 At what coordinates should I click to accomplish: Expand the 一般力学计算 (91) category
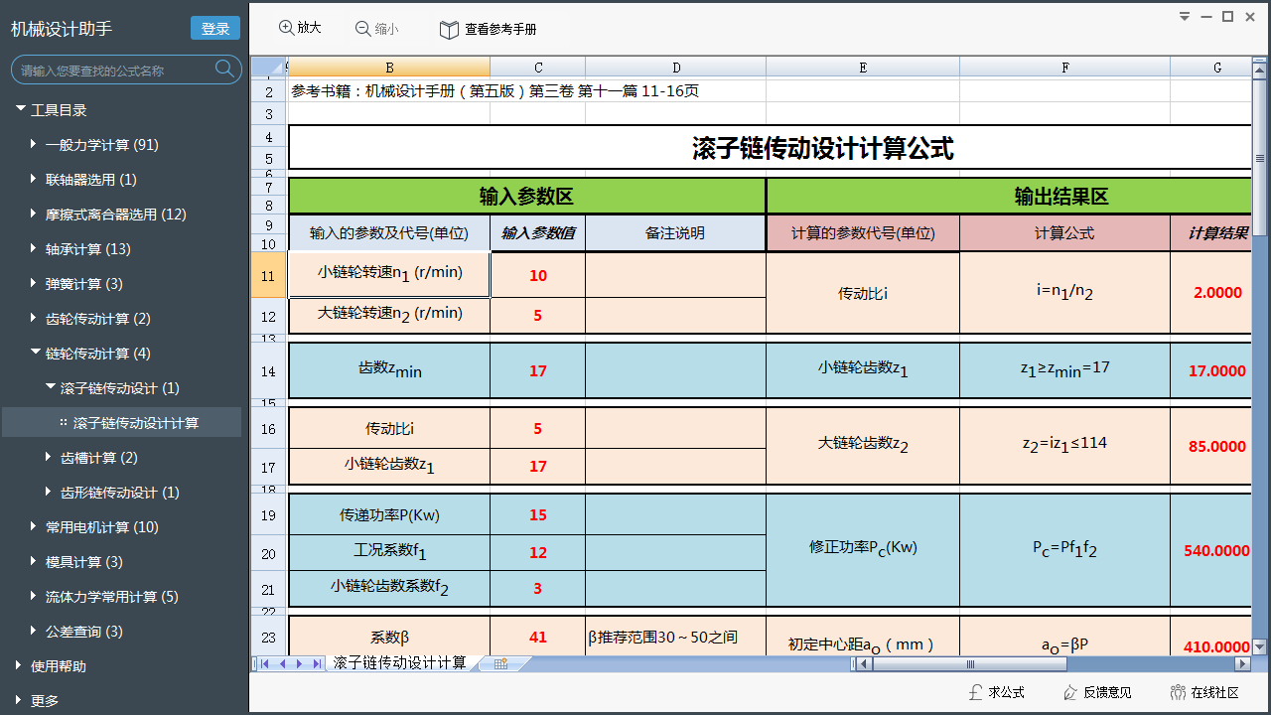click(x=33, y=145)
